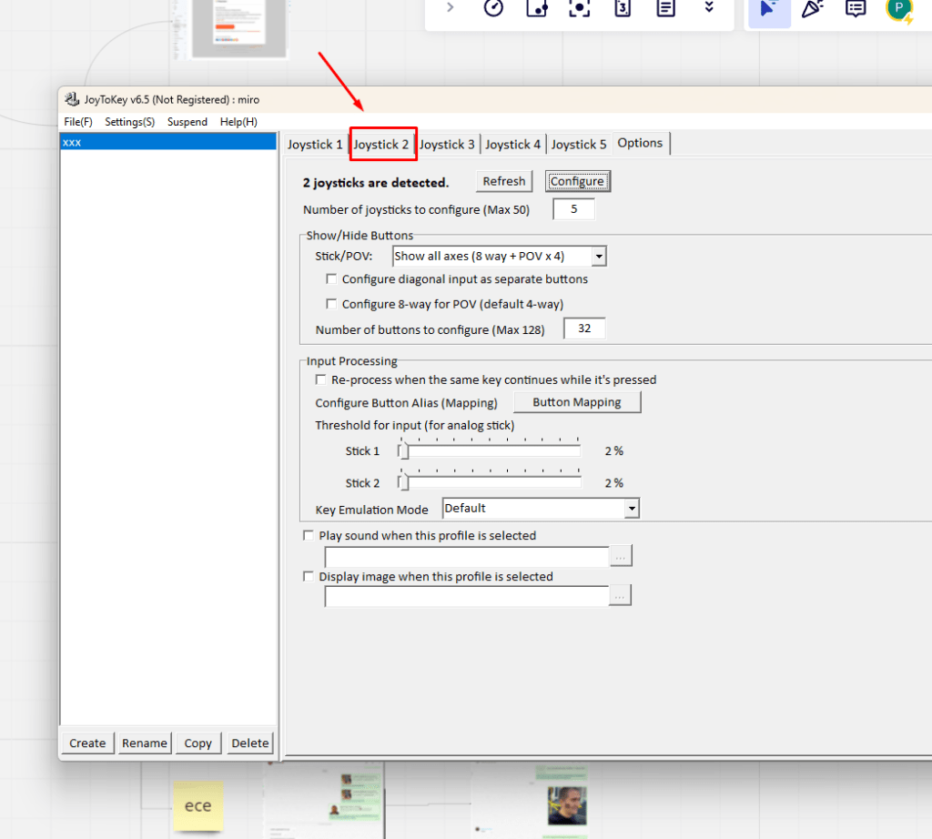Click the Rename profile button
Screen dimensions: 932x839
pyautogui.click(x=145, y=743)
